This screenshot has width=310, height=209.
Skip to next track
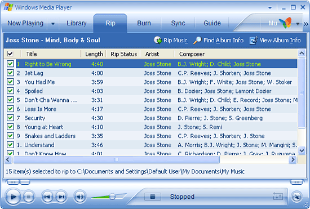point(61,197)
